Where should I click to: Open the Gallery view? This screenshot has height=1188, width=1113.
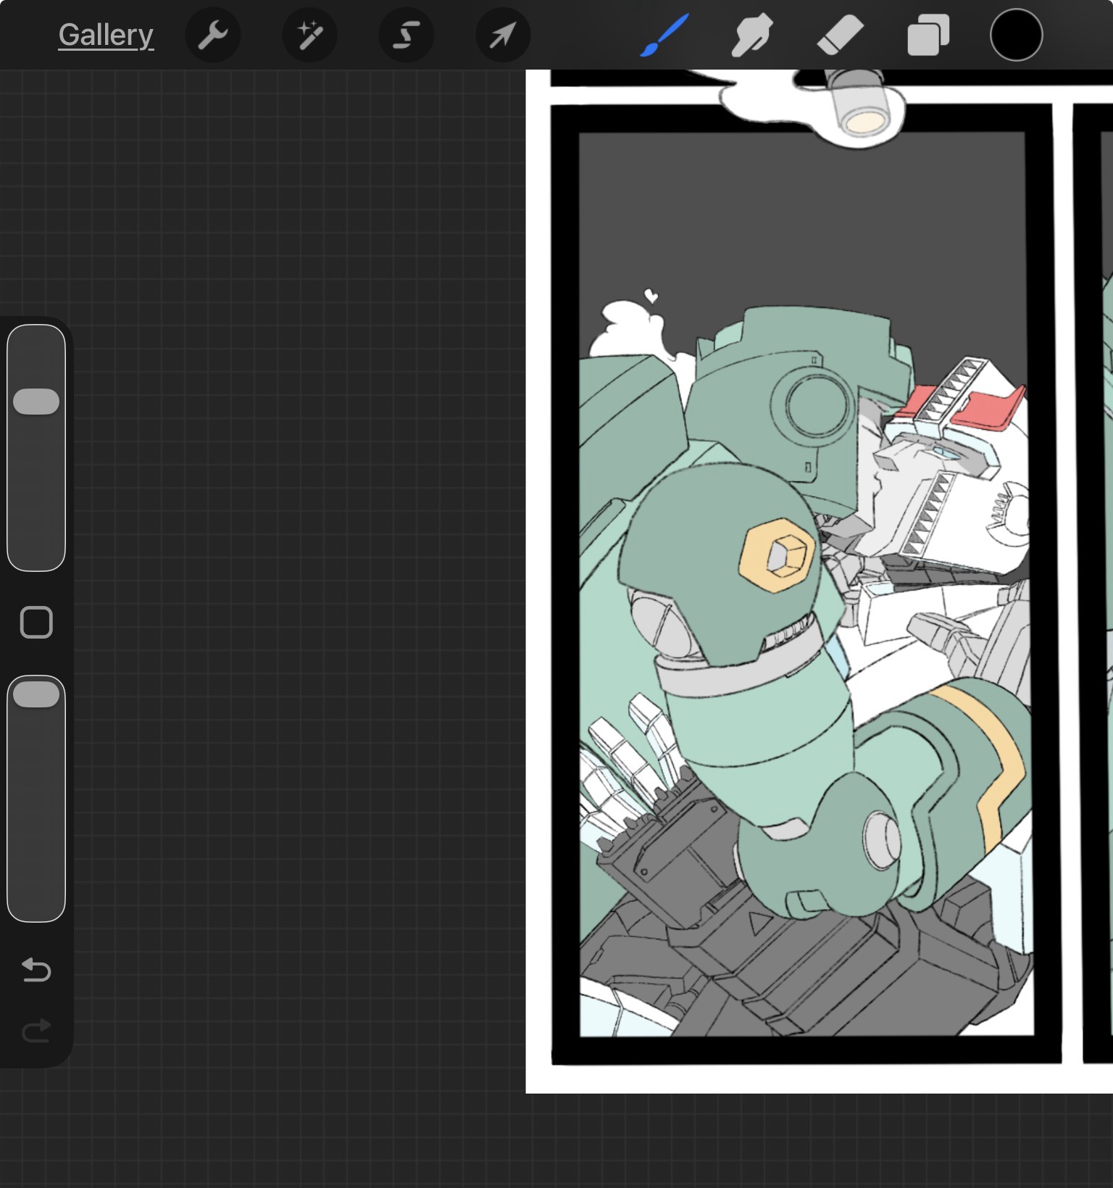[106, 35]
